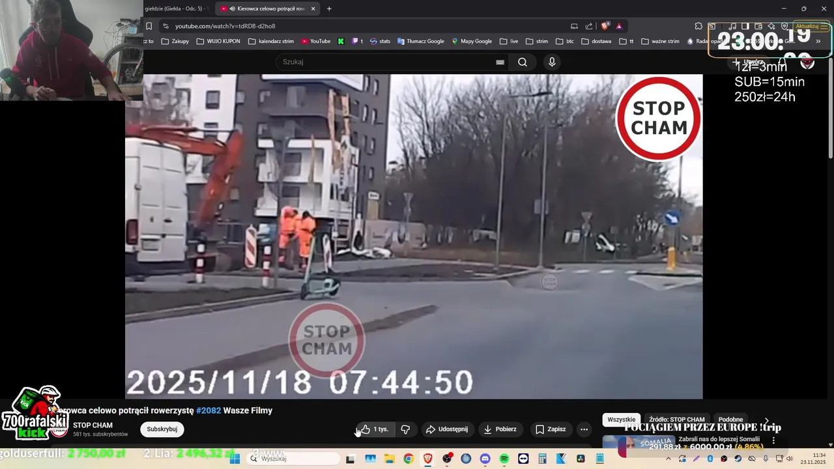
Task: Open the browser extensions puzzle icon
Action: pos(698,26)
